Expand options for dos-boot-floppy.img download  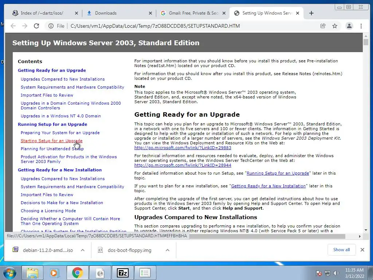(168, 250)
